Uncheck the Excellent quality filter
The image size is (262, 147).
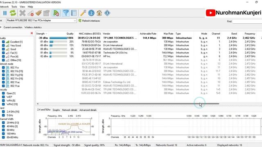coord(3,42)
